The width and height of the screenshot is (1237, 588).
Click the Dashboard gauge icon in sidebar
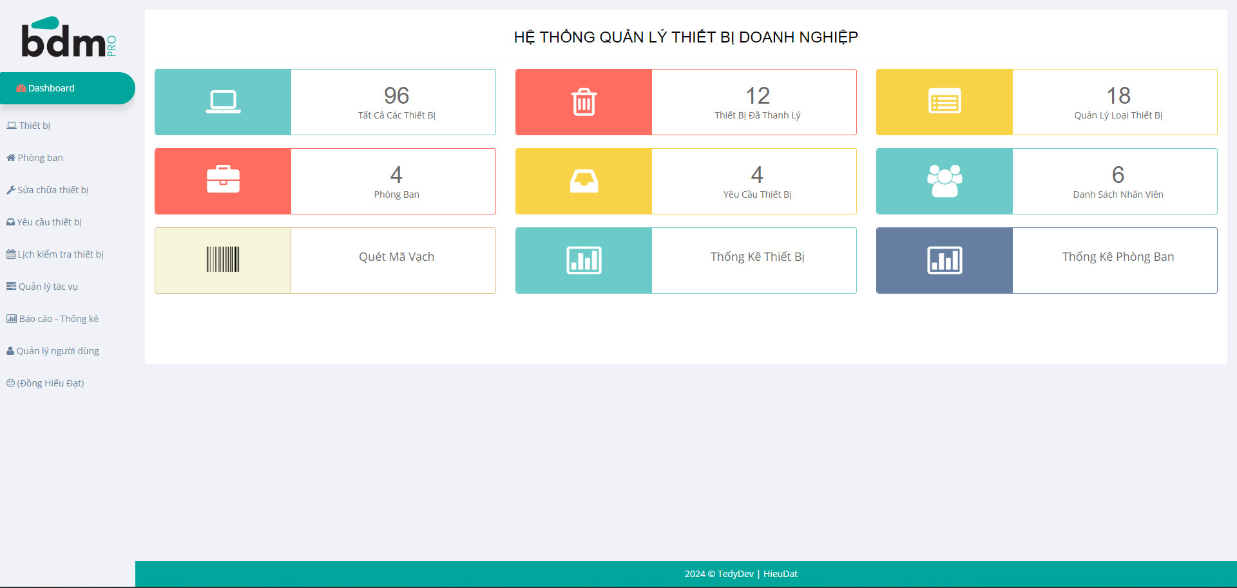coord(21,88)
